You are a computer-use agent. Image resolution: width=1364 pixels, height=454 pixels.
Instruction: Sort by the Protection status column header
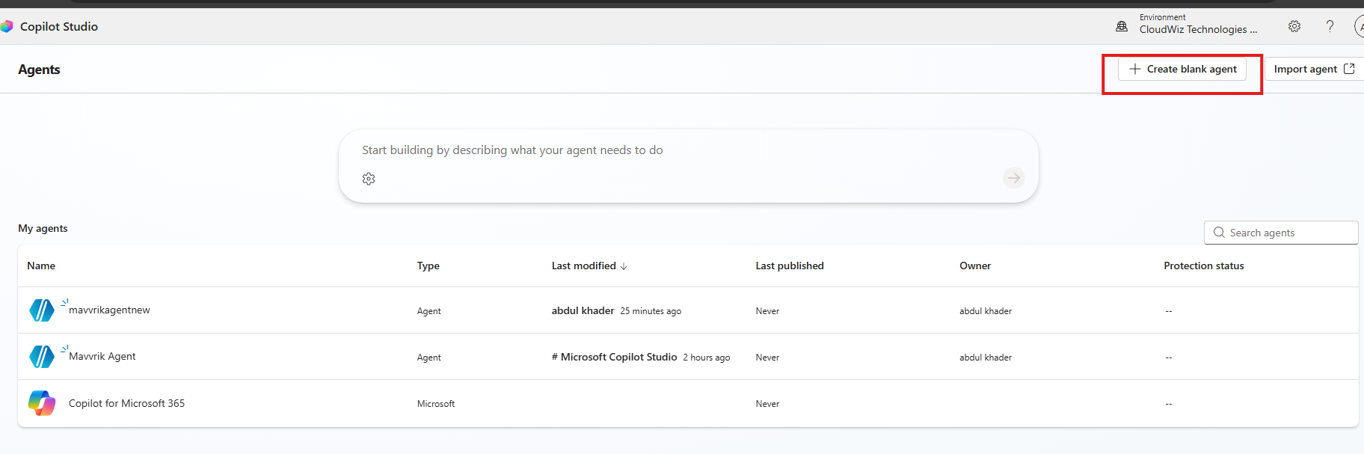(1204, 266)
